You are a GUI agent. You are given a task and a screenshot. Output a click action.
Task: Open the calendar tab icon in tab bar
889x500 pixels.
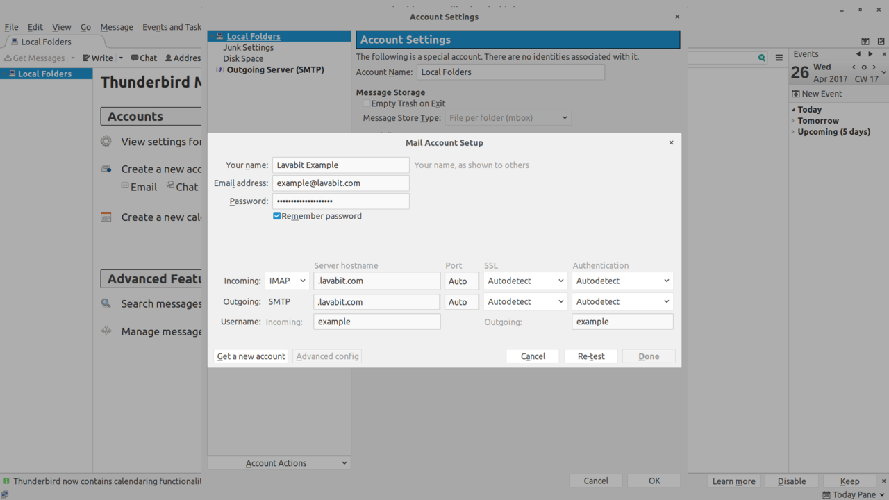865,42
